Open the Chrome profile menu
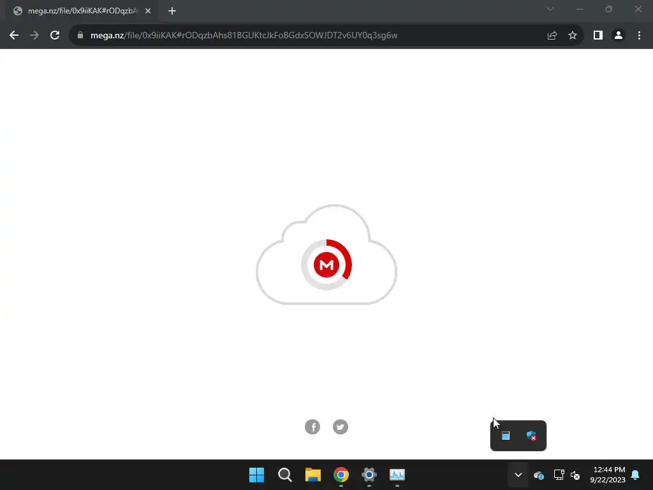Screen dimensions: 653x490 point(619,36)
